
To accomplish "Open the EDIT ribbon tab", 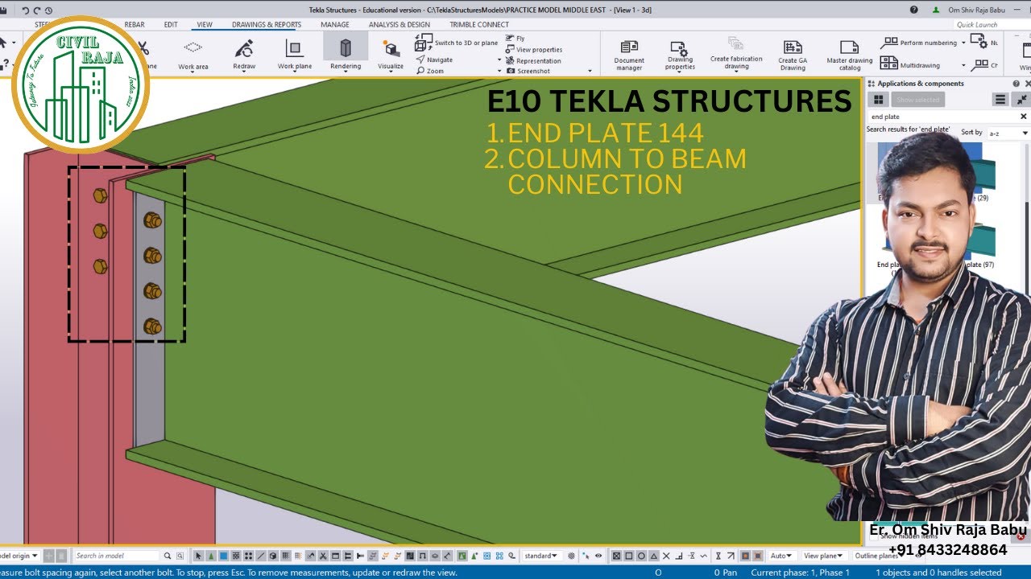I will click(171, 25).
